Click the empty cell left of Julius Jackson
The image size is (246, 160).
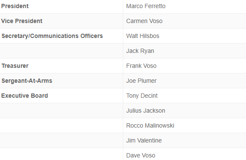point(61,111)
